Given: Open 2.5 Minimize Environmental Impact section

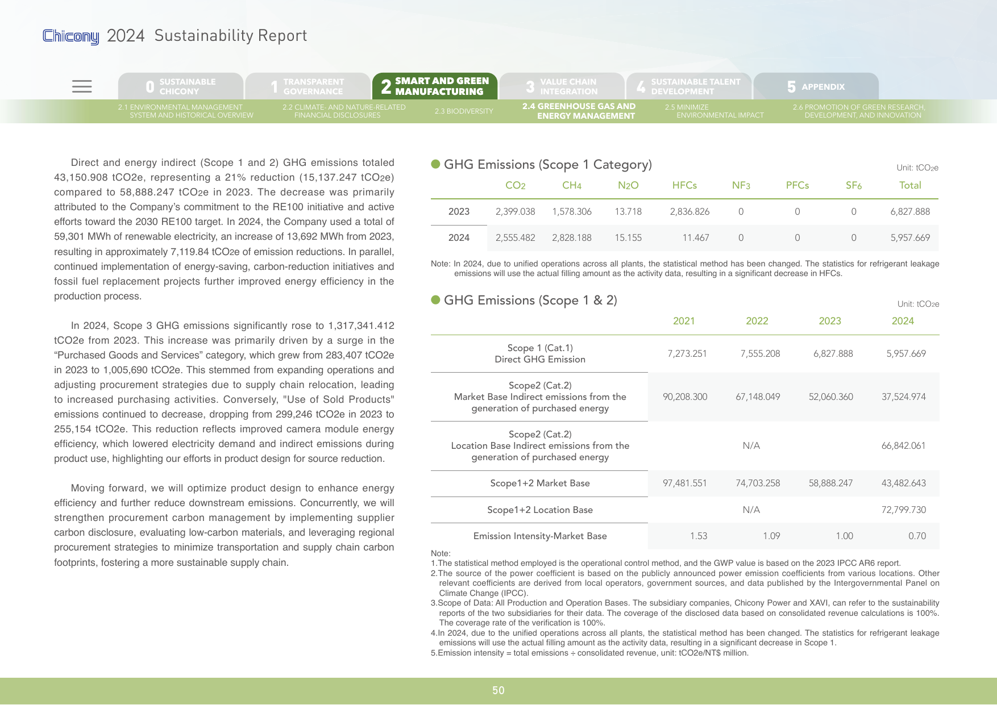Looking at the screenshot, I should 714,111.
